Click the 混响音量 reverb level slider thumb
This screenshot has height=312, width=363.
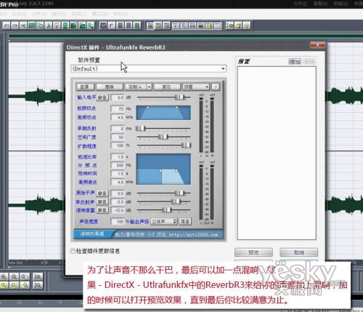pyautogui.click(x=167, y=209)
